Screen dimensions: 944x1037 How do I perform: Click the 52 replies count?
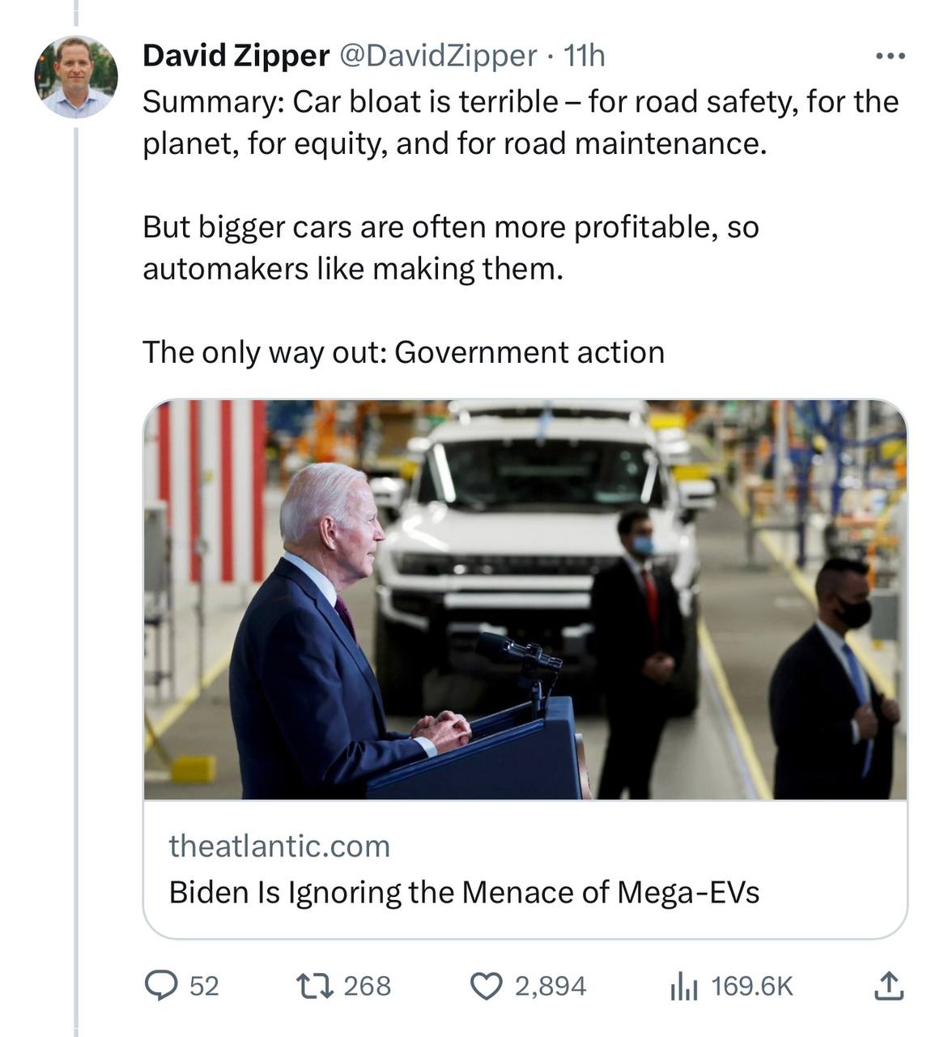204,985
